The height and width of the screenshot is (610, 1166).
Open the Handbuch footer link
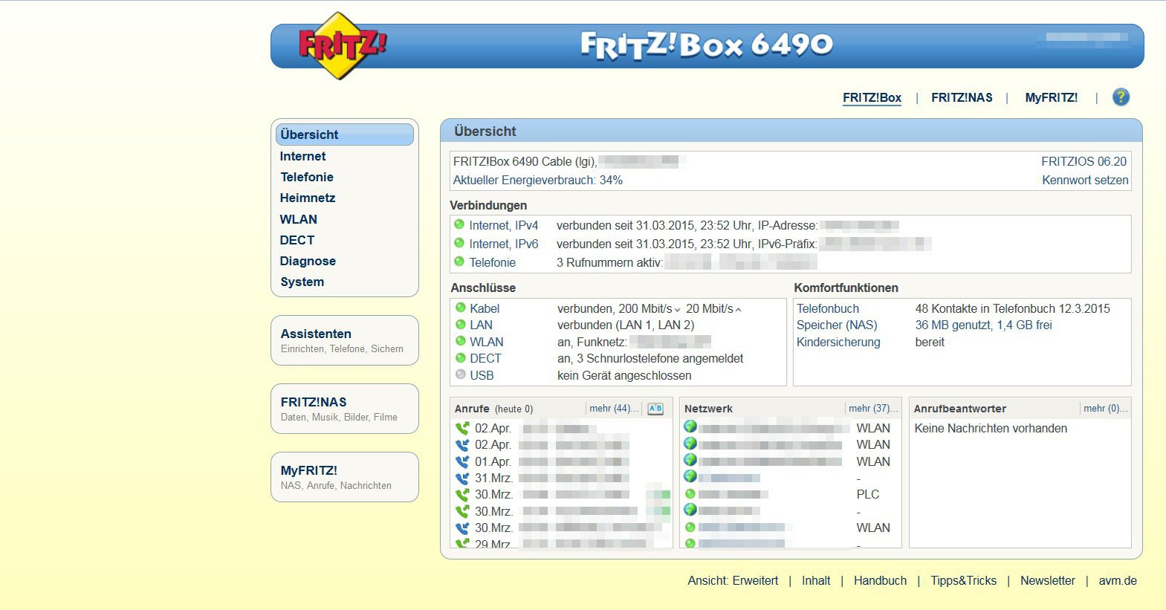pos(880,580)
